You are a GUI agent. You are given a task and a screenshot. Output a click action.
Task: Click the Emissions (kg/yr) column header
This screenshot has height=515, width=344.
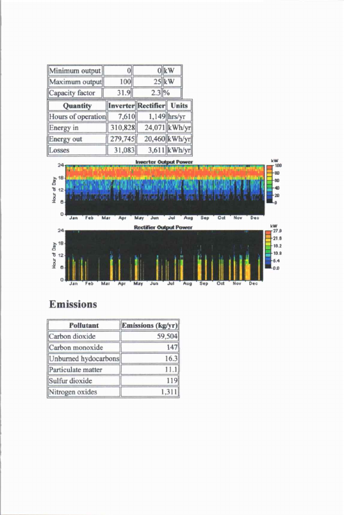click(149, 325)
